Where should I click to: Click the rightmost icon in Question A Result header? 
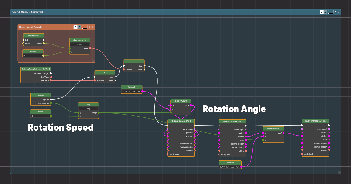92,27
